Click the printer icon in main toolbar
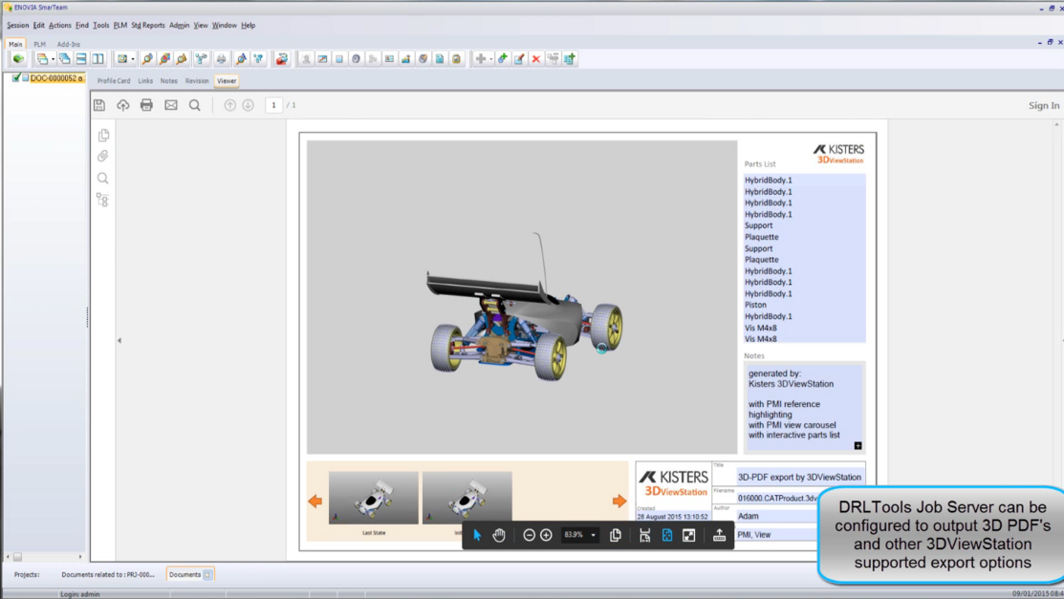The height and width of the screenshot is (599, 1064). click(221, 59)
